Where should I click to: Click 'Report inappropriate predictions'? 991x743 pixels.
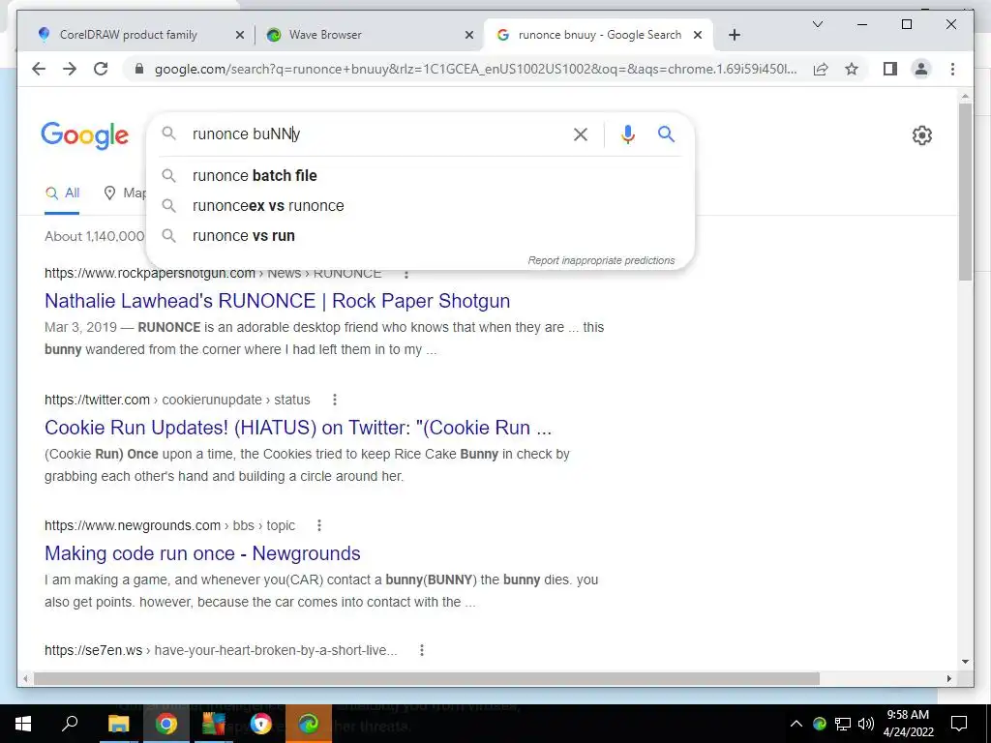pos(601,260)
